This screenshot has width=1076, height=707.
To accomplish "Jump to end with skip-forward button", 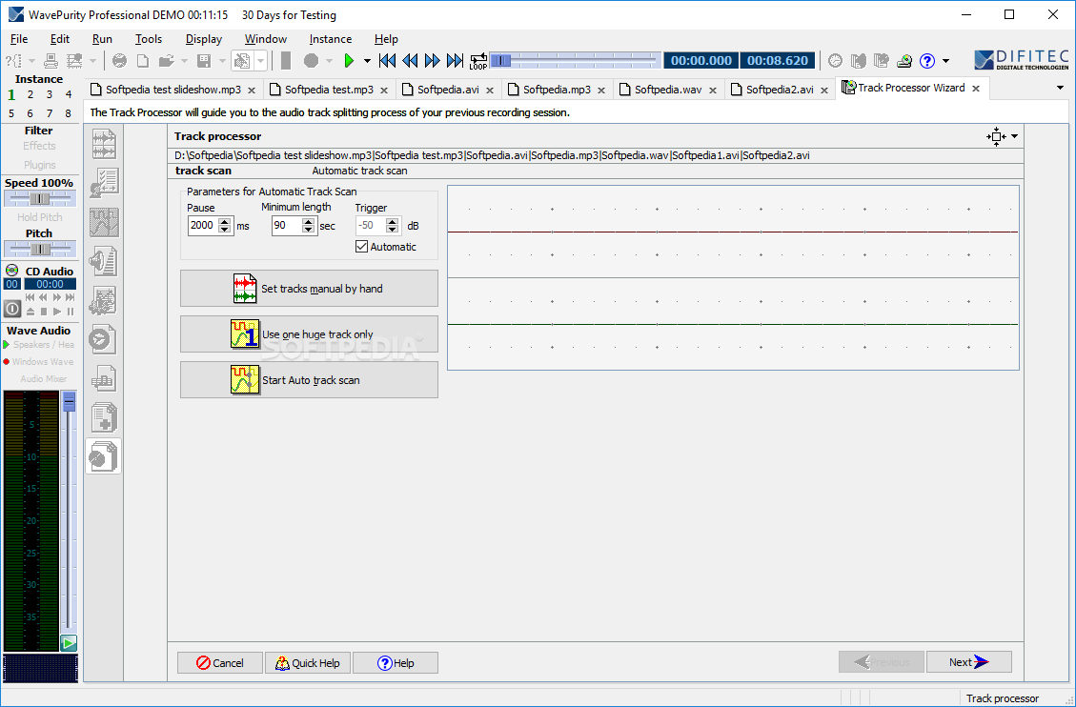I will pos(455,61).
